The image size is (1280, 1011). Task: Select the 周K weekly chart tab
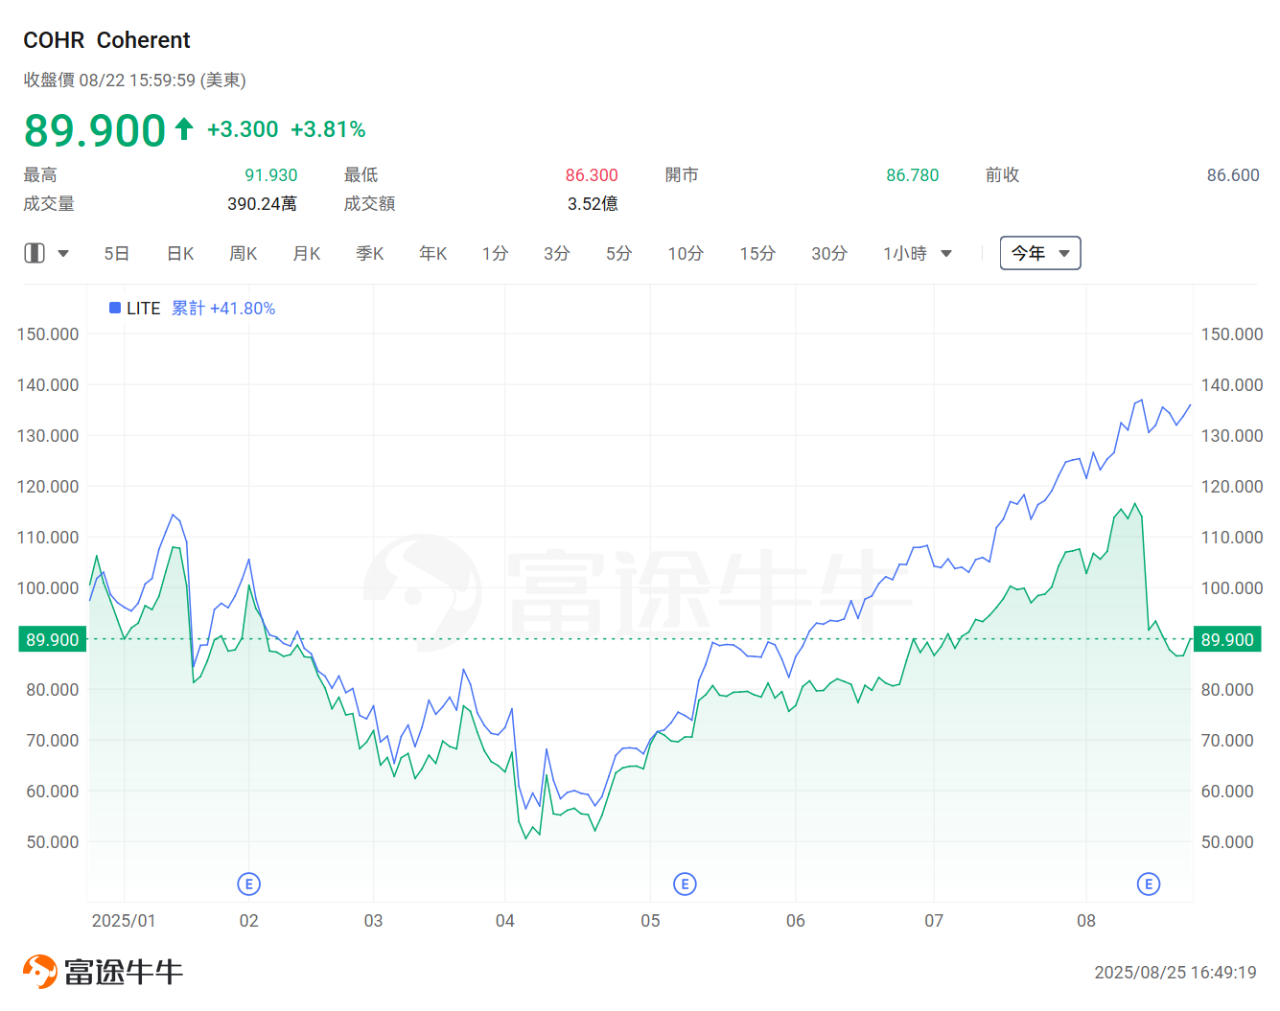[244, 253]
